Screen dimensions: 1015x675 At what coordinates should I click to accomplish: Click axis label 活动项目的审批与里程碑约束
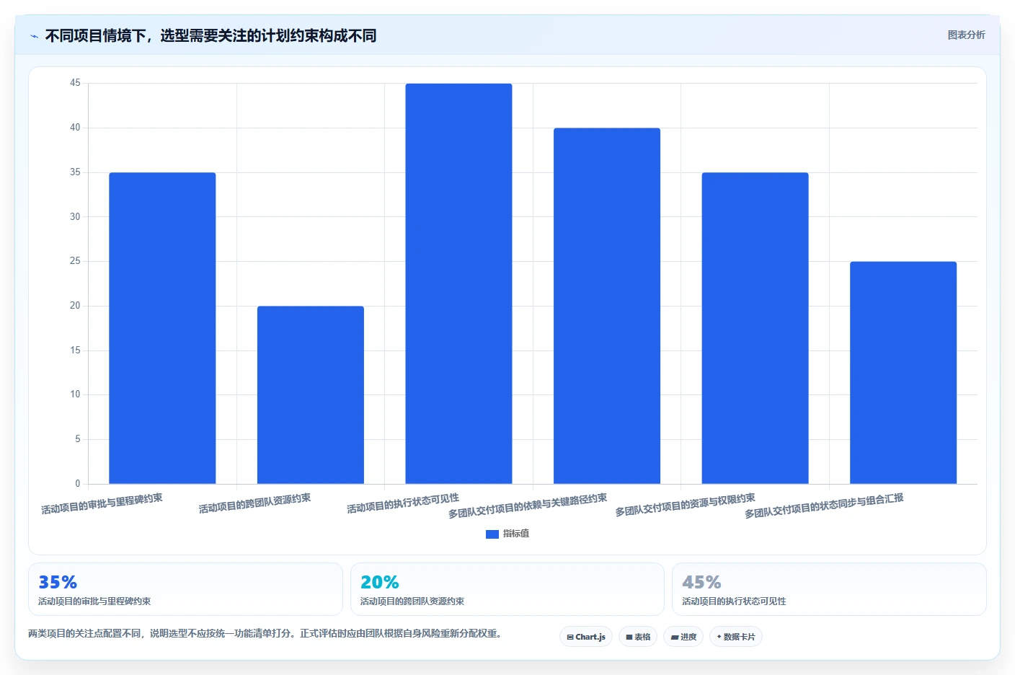pyautogui.click(x=102, y=503)
